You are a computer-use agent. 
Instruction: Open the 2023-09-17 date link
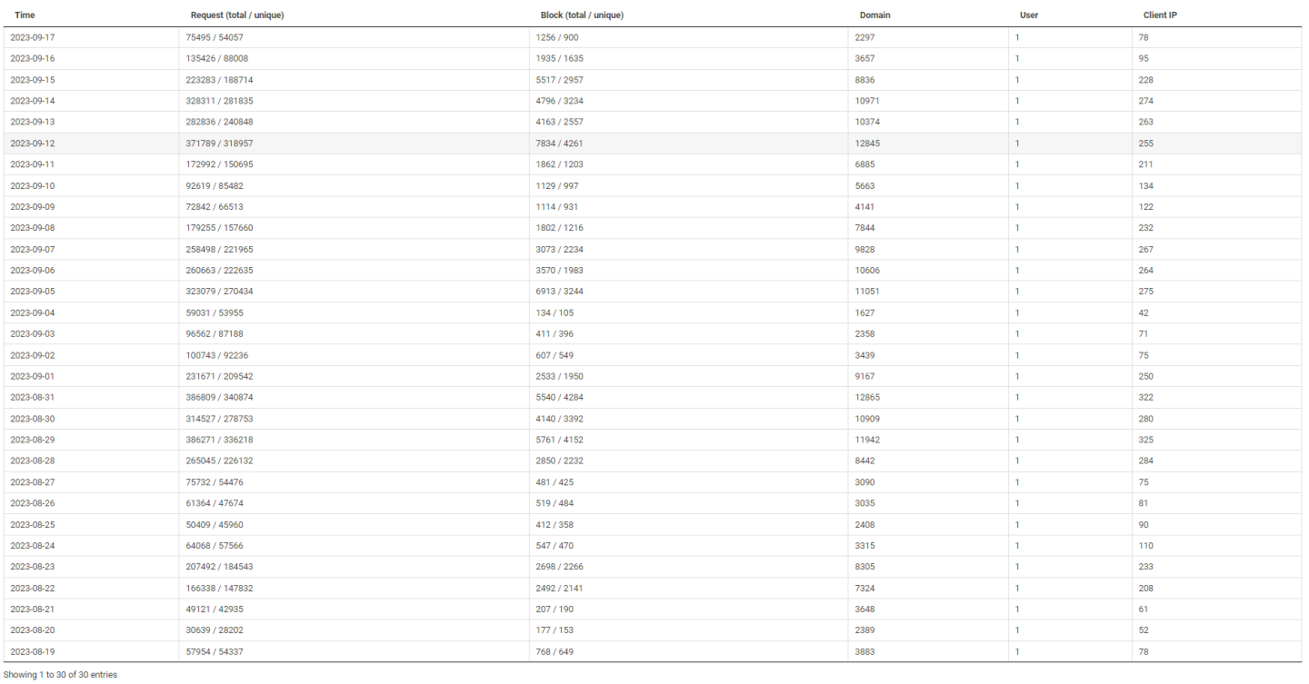point(32,37)
